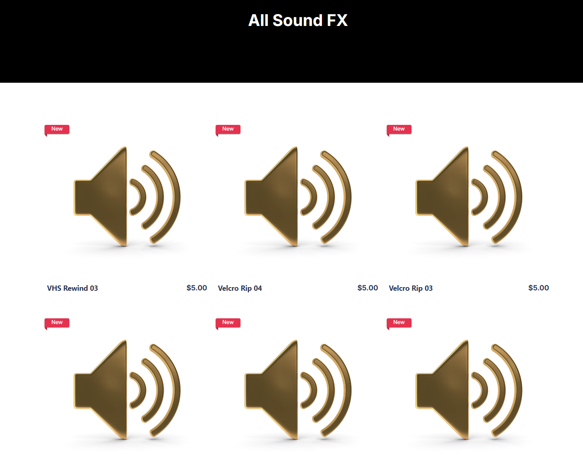Click the $5.00 price next to Velcro Rip 03
583x455 pixels.
[x=538, y=288]
